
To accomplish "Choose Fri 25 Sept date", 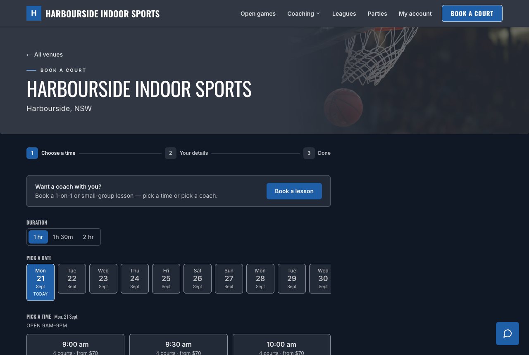I will point(166,279).
